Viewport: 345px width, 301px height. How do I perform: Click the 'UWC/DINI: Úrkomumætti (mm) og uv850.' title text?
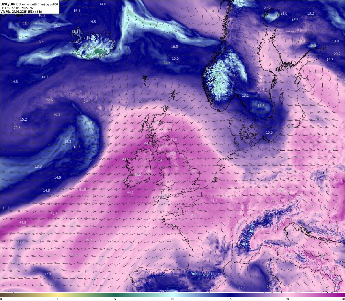click(x=30, y=4)
